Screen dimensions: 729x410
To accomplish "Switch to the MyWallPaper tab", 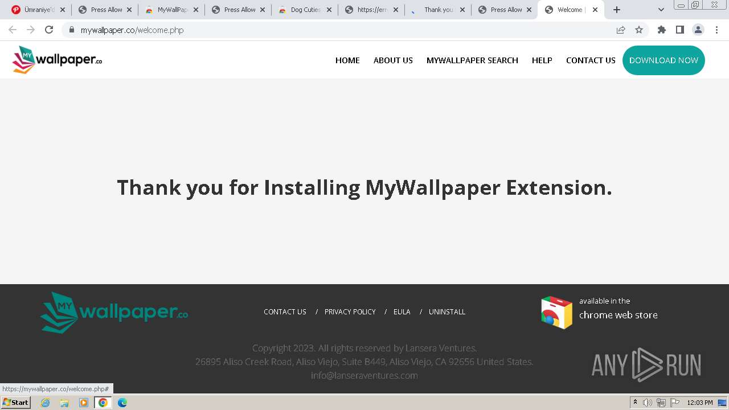I will [171, 10].
